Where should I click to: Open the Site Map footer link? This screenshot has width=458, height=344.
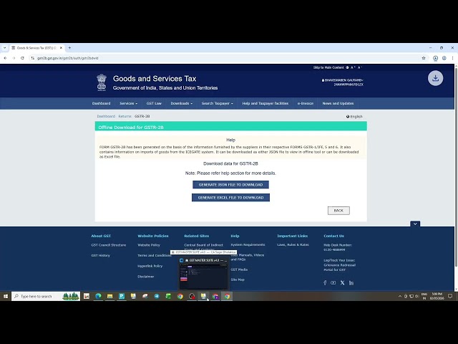point(238,279)
